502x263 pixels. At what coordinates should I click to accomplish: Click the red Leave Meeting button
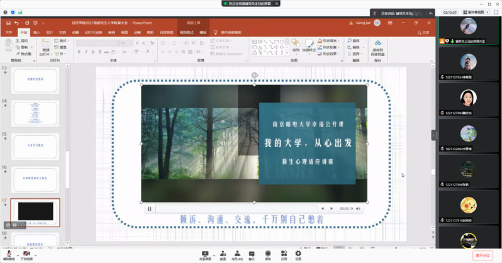point(483,255)
